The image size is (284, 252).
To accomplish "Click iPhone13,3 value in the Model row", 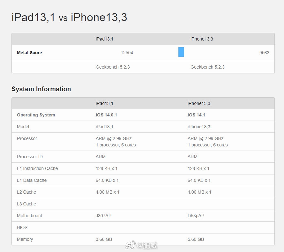I will pyautogui.click(x=199, y=127).
